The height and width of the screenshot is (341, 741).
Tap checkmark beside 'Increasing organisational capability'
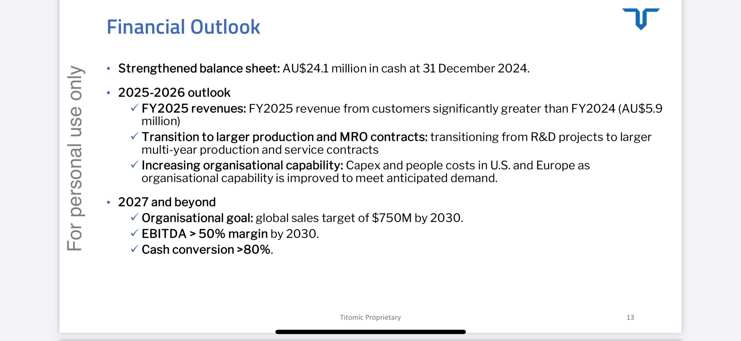tap(134, 165)
